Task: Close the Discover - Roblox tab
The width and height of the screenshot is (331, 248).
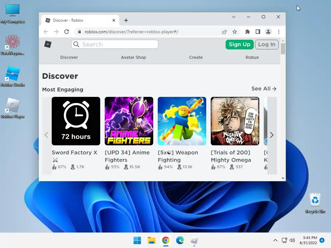Action: tap(114, 20)
